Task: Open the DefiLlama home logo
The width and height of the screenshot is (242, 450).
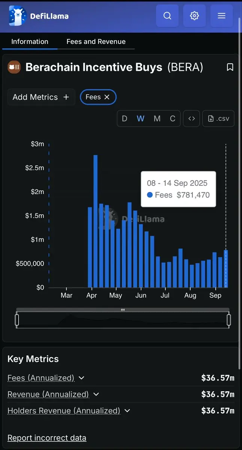Action: click(39, 16)
